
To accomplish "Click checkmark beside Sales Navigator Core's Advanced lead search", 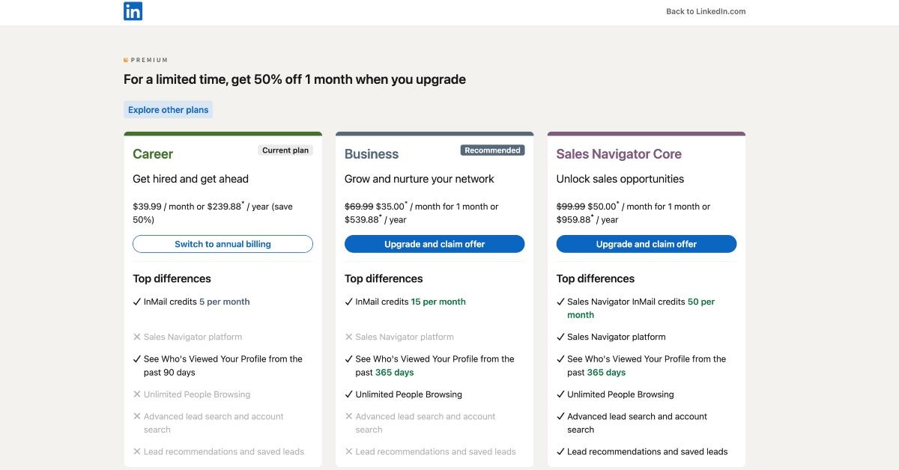I will 560,416.
